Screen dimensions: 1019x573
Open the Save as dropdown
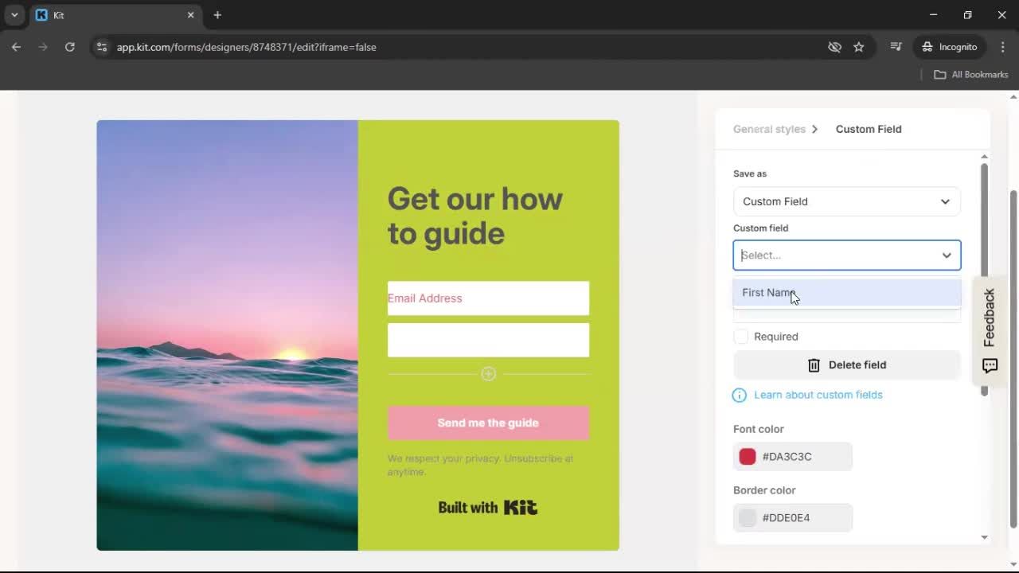846,201
